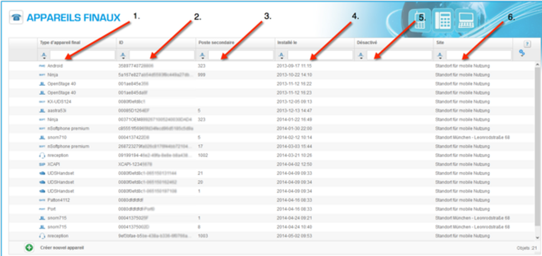Click the SIP icon of XCAPI row
Viewport: 542px width, 256px height.
[x=42, y=165]
